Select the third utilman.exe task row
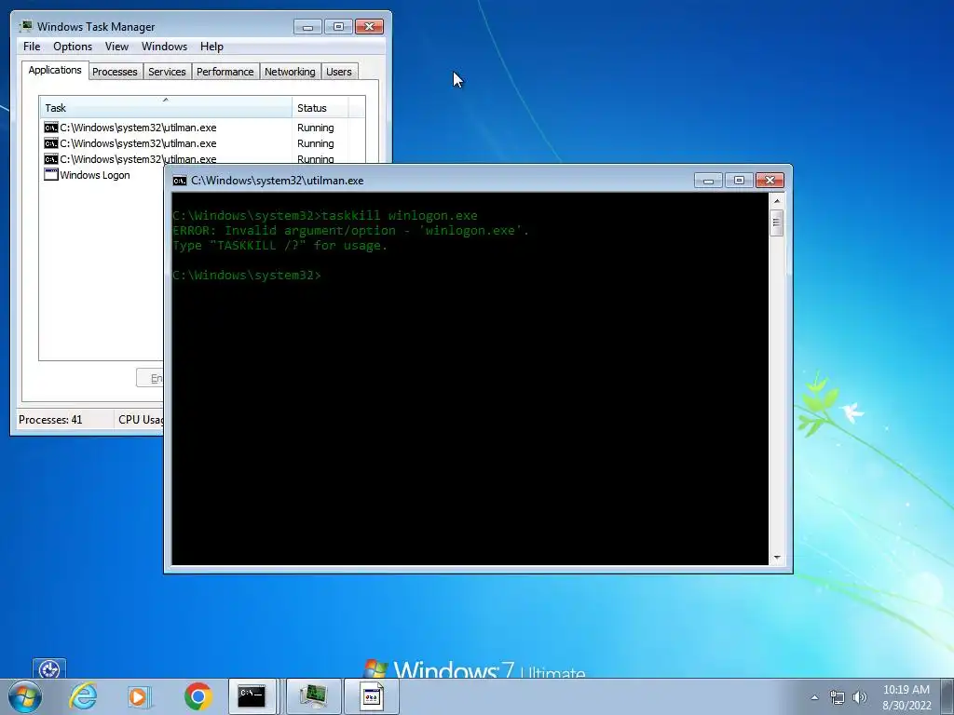The image size is (954, 715). [x=203, y=158]
